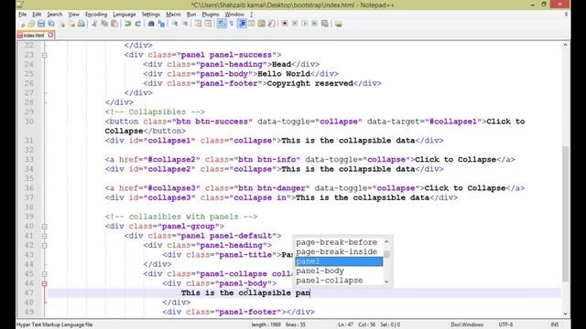Click editor vertical scrollbar thumb
Viewport: 586px width, 329px height.
point(566,214)
